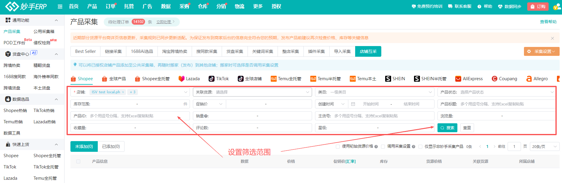The height and width of the screenshot is (183, 562).
Task: Dismiss the orange notice banner
Action: pyautogui.click(x=552, y=38)
